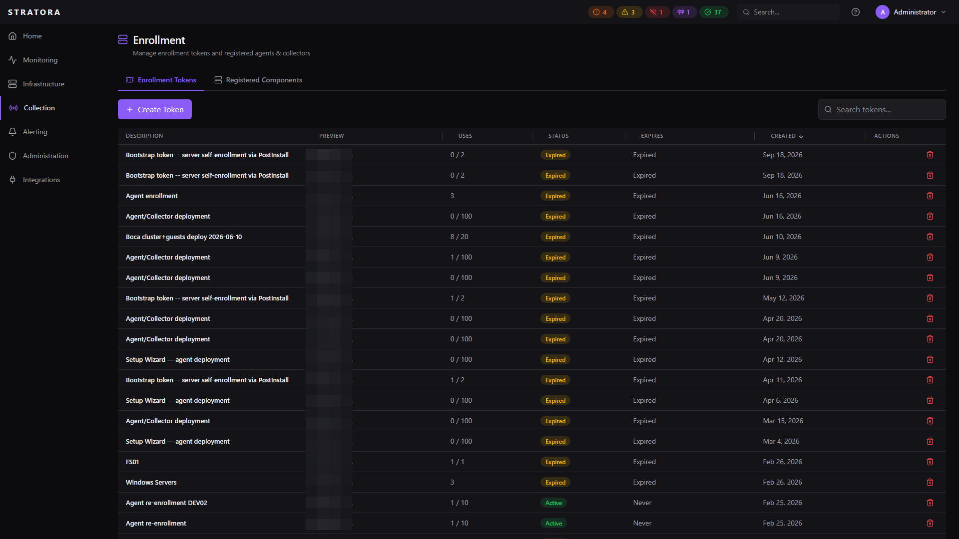Click the FS01 token description

tap(132, 462)
